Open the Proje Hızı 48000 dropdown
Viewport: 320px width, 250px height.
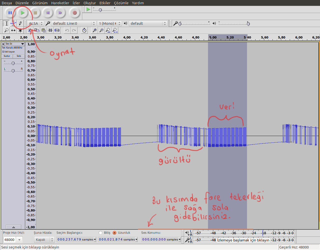tap(19, 240)
